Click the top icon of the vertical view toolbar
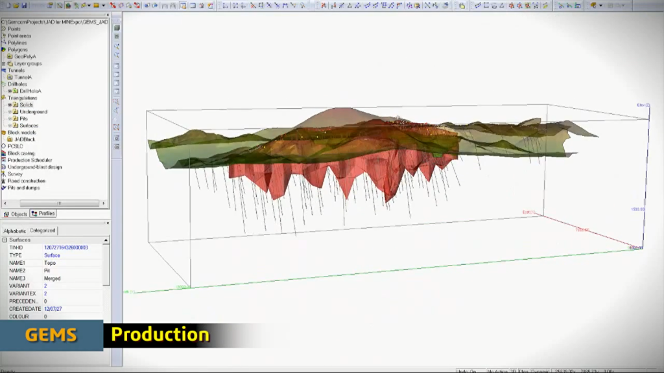Viewport: 664px width, 373px height. 117,28
